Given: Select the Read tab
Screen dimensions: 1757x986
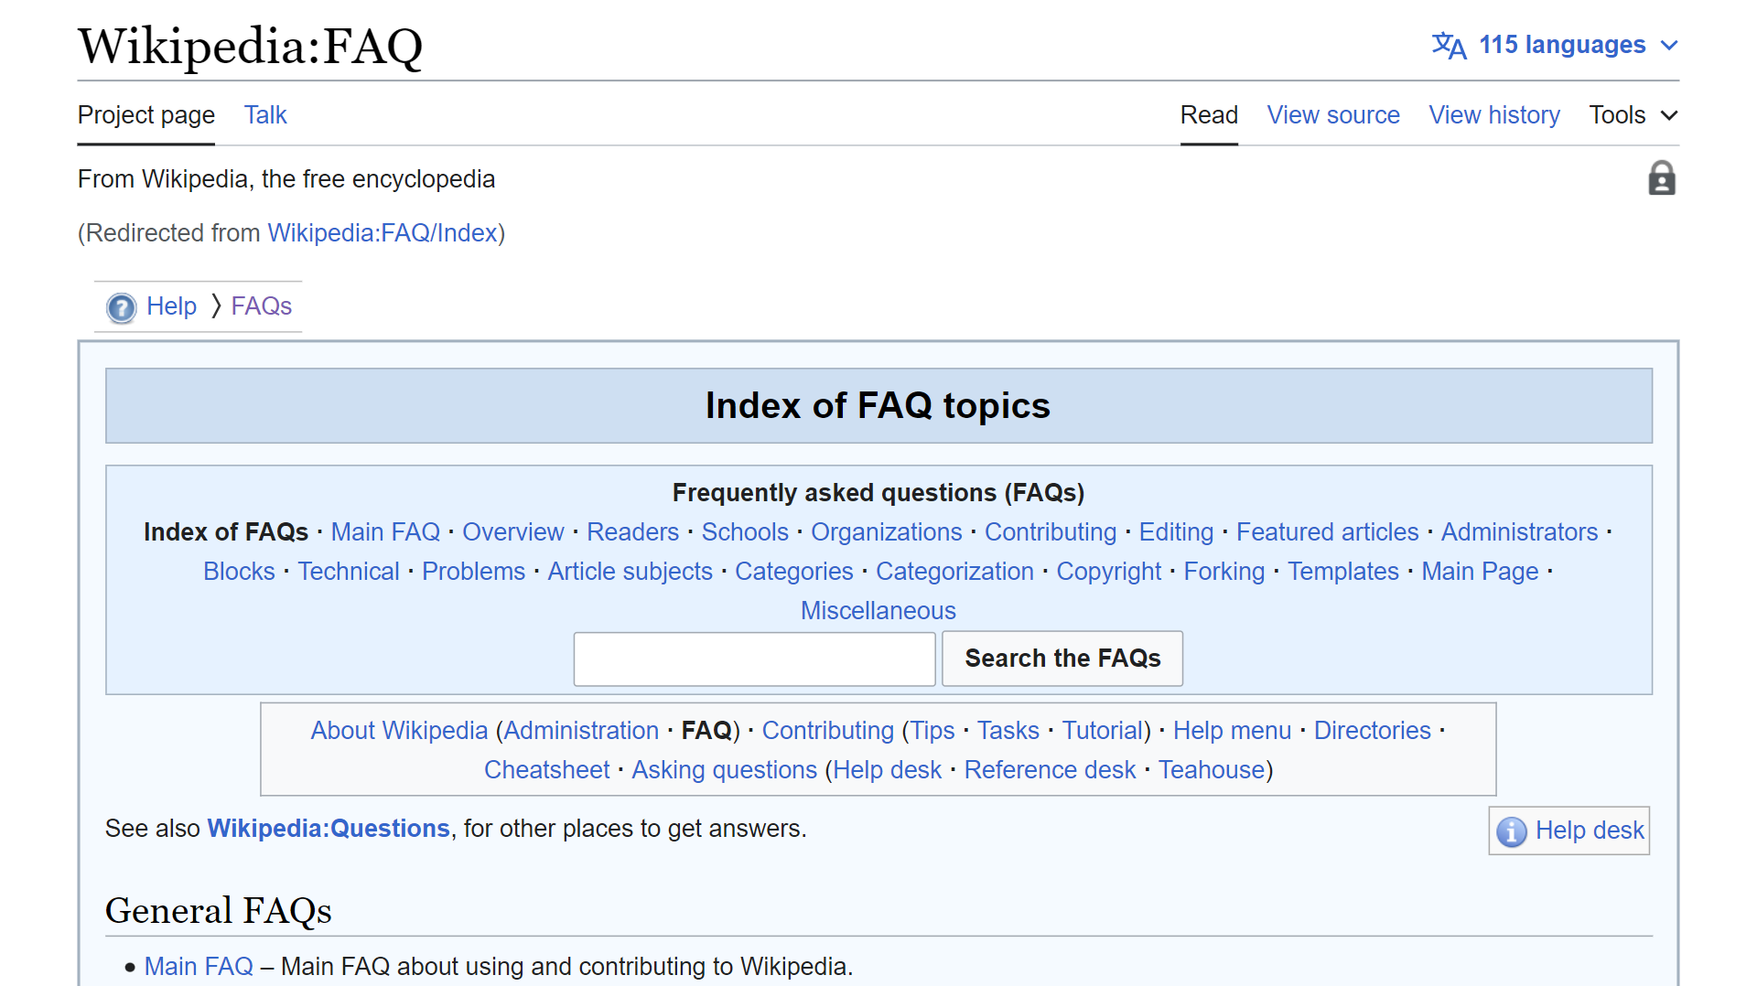Looking at the screenshot, I should 1209,115.
